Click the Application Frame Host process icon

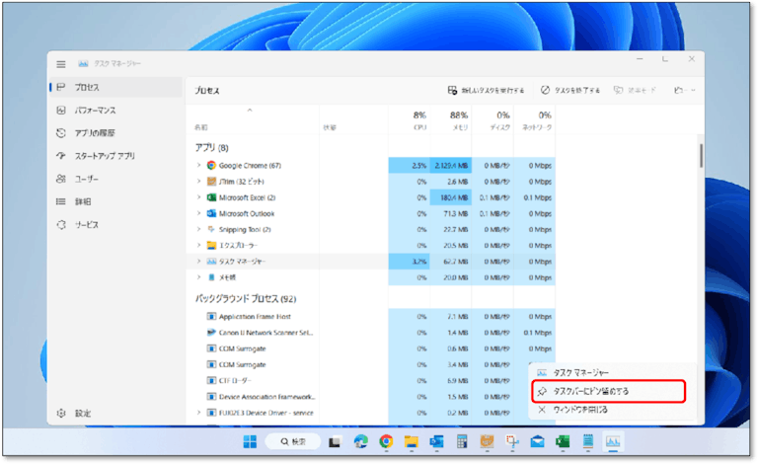point(211,317)
